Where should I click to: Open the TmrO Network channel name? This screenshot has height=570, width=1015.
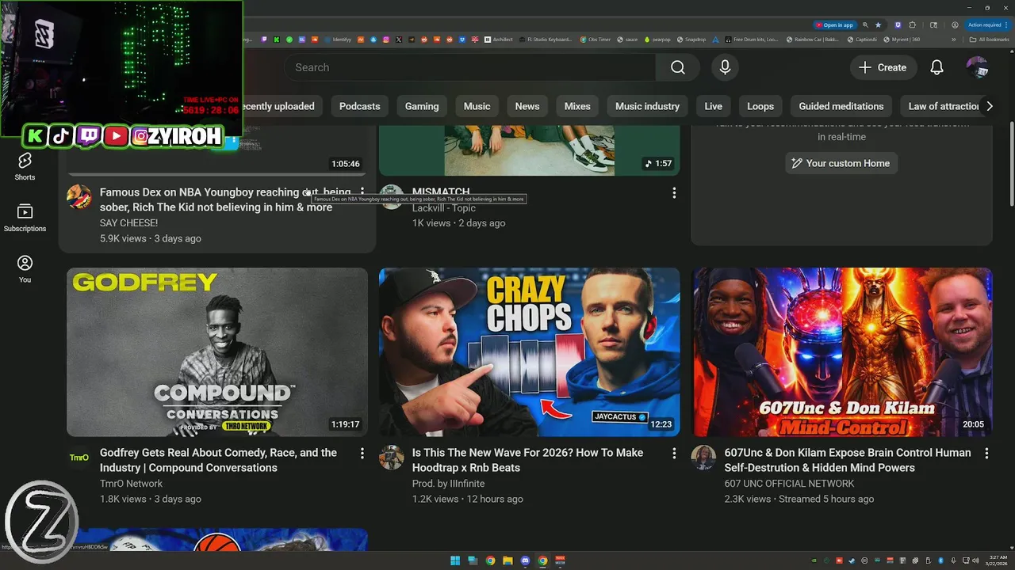click(131, 484)
